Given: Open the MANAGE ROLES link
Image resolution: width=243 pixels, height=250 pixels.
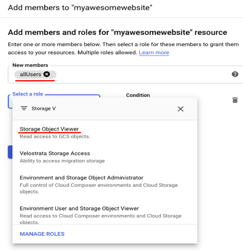Looking at the screenshot, I should 42,234.
